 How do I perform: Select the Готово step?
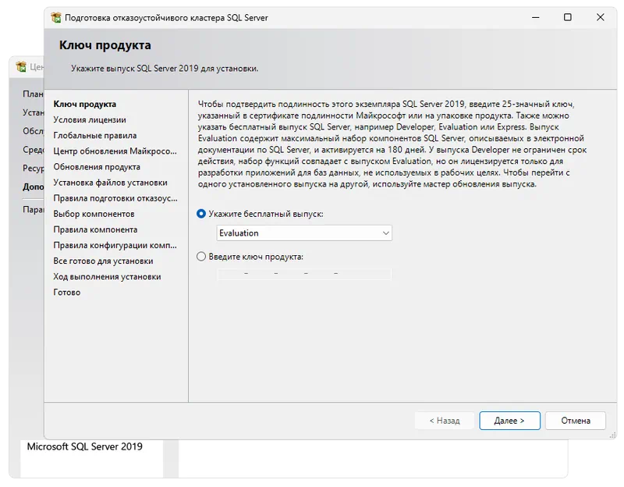click(67, 292)
